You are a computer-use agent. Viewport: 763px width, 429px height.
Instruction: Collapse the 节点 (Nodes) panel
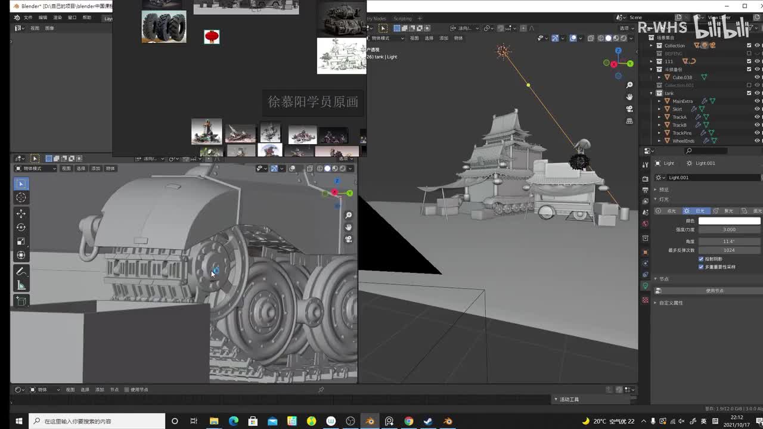coord(663,279)
